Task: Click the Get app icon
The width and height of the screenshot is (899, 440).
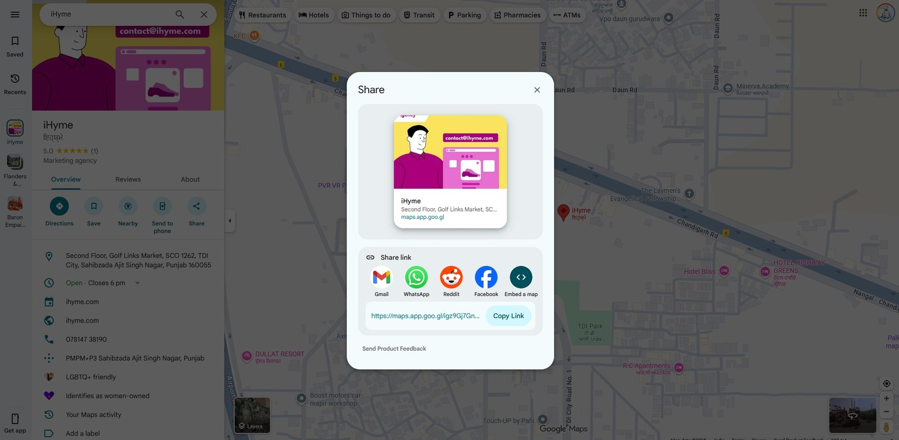Action: click(15, 419)
